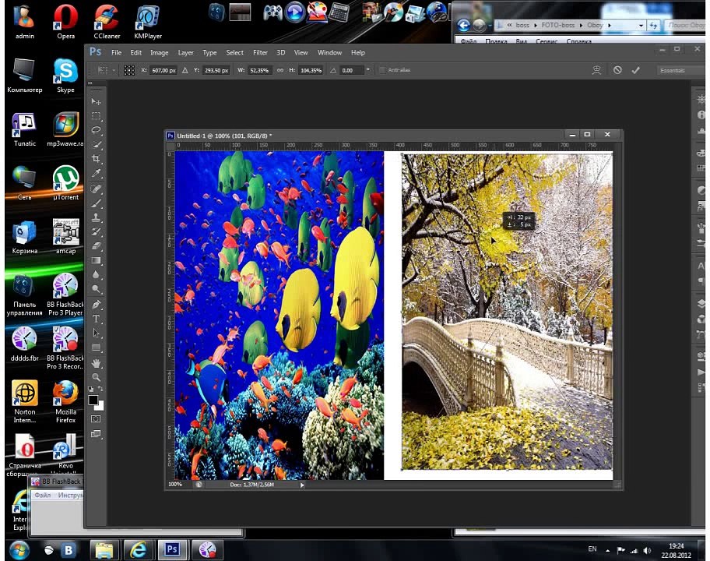Viewport: 710px width, 561px height.
Task: Toggle relative positioning triangle for reference point
Action: point(185,70)
